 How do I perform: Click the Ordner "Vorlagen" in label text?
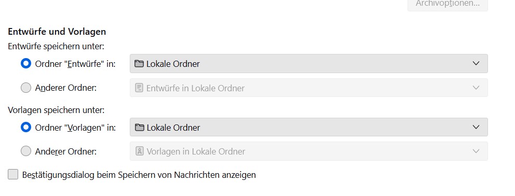[76, 128]
